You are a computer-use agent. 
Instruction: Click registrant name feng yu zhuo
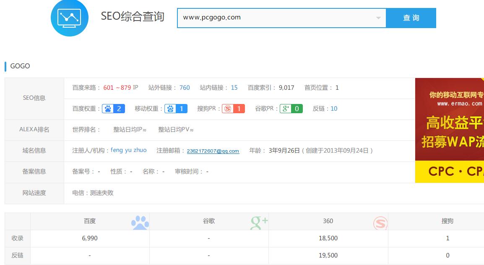pyautogui.click(x=128, y=150)
